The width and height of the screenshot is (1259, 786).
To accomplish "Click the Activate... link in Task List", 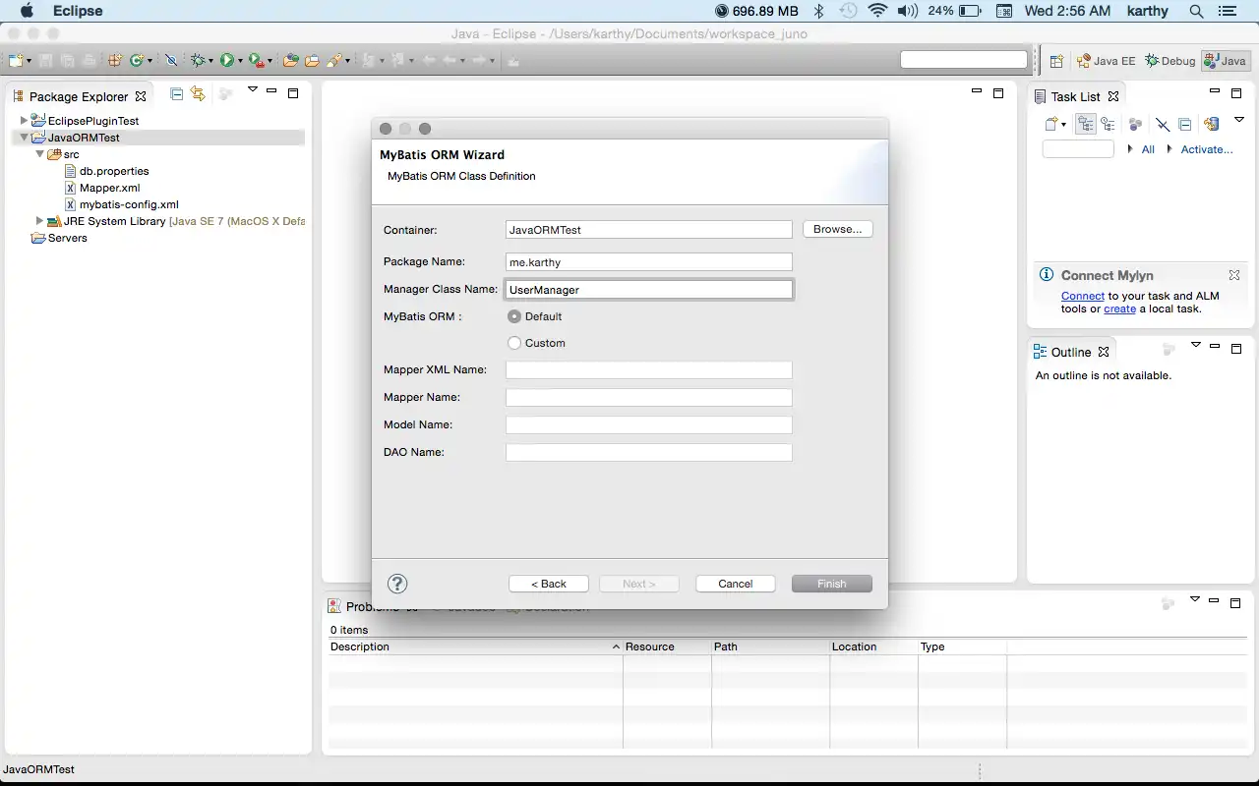I will (1207, 149).
